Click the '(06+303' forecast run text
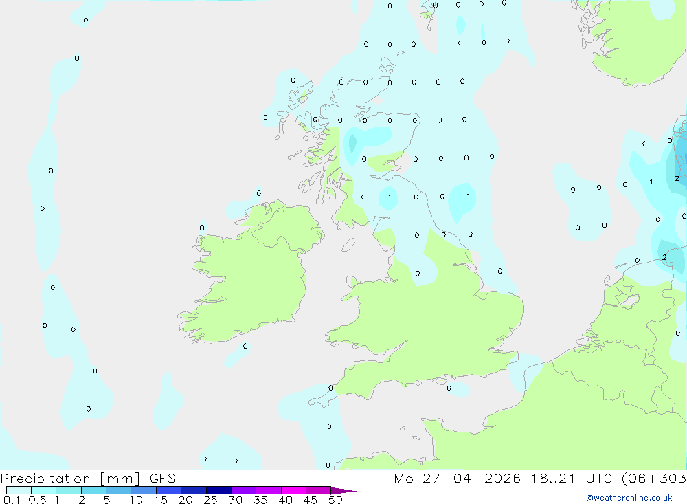The height and width of the screenshot is (504, 687). click(654, 479)
